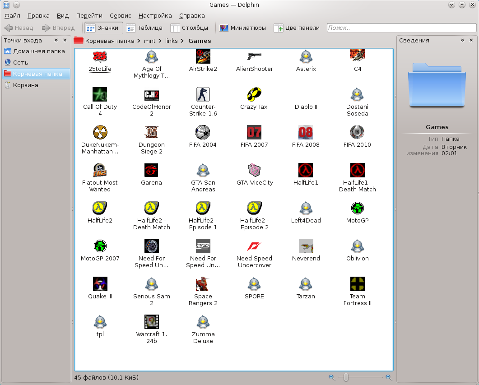
Task: Close the Точки входа panel
Action: point(65,40)
